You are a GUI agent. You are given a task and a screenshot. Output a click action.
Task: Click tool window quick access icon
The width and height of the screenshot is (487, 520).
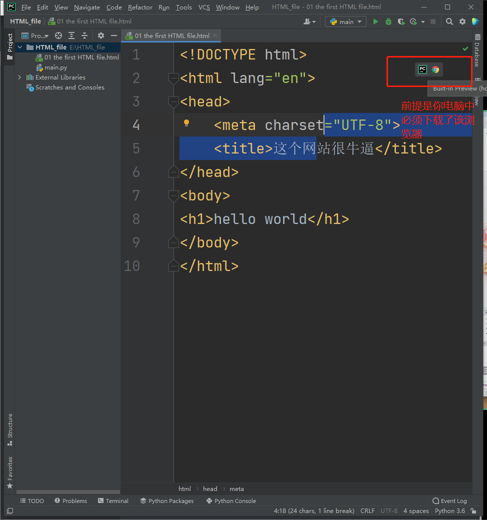coord(10,511)
